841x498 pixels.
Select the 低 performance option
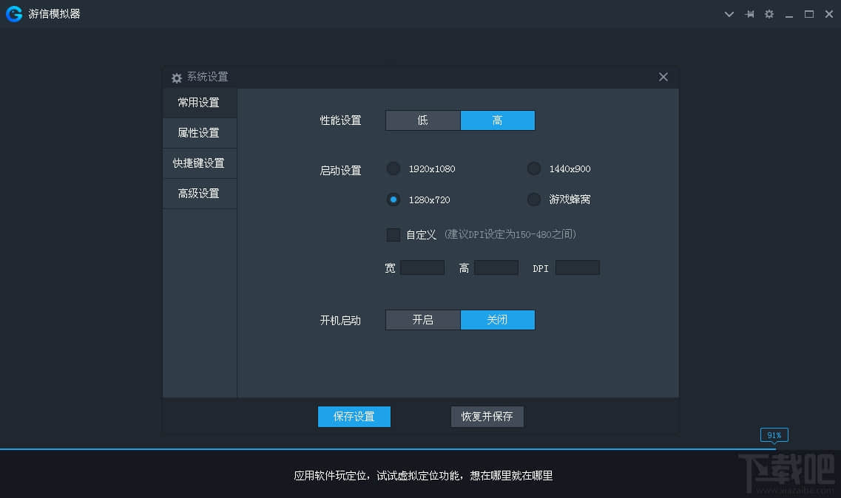(422, 120)
